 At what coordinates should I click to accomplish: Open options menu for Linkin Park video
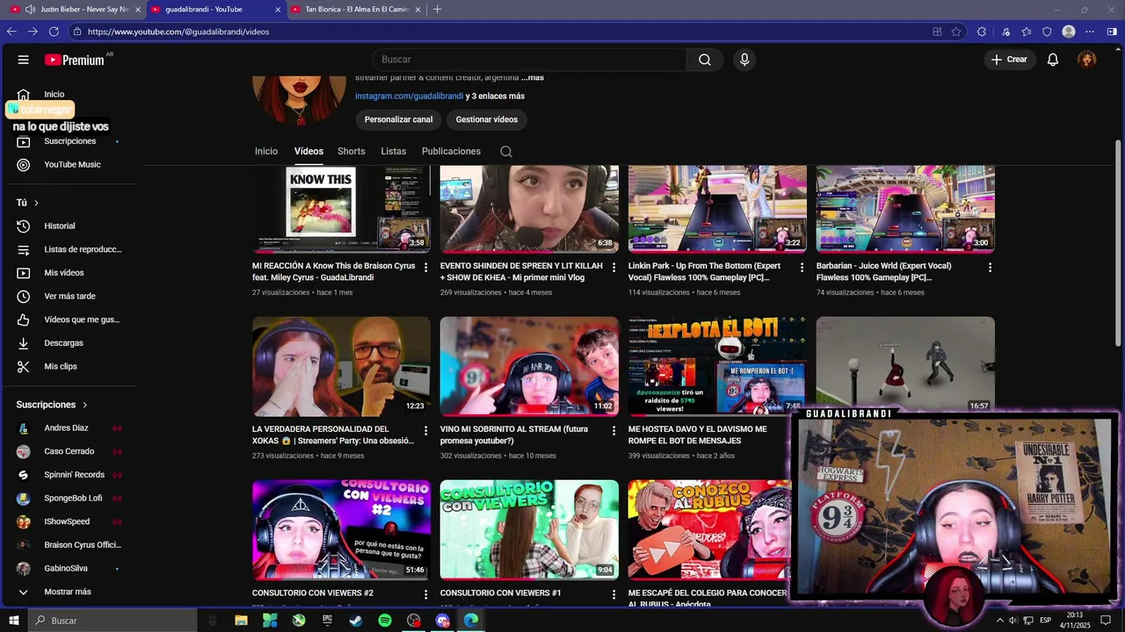pos(802,267)
